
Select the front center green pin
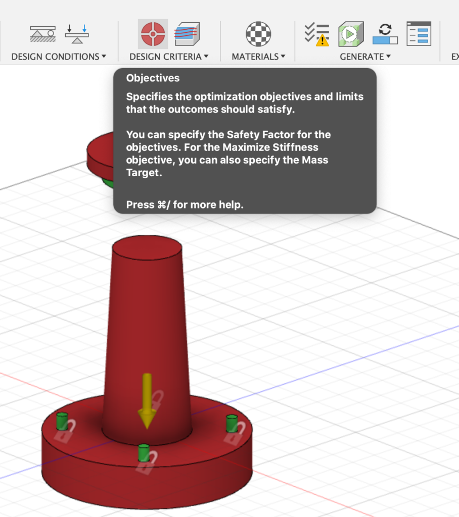pyautogui.click(x=144, y=452)
